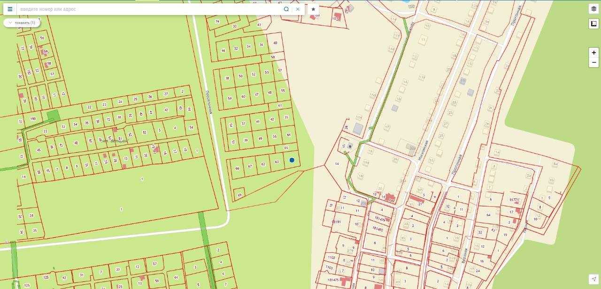Clear the search field with the X icon

tap(298, 9)
